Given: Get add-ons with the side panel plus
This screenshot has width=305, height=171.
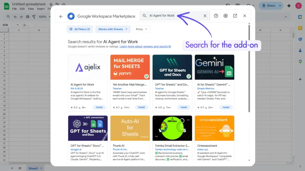Looking at the screenshot, I should pyautogui.click(x=300, y=79).
